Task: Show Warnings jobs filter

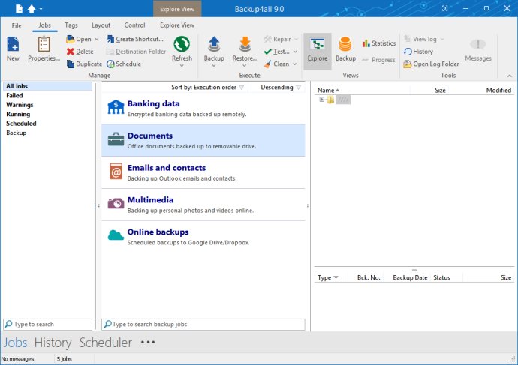Action: 20,105
